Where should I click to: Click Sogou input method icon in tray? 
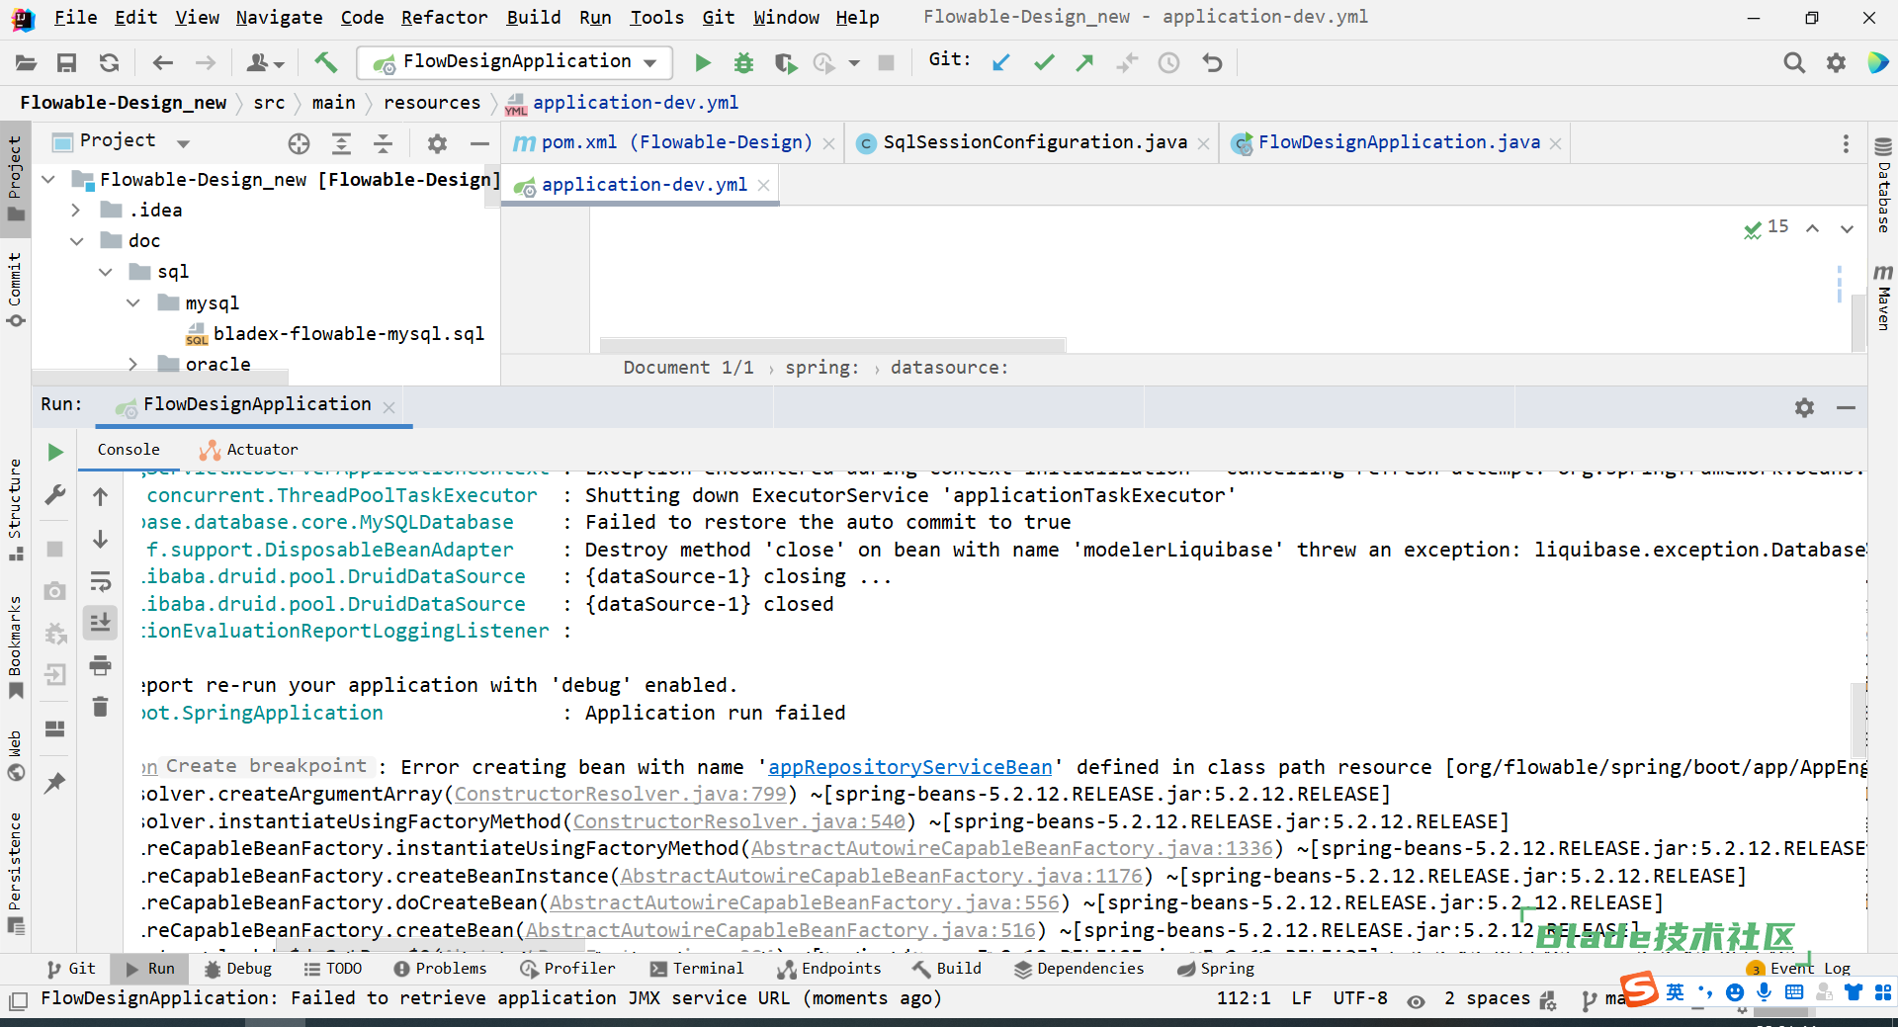tap(1640, 989)
